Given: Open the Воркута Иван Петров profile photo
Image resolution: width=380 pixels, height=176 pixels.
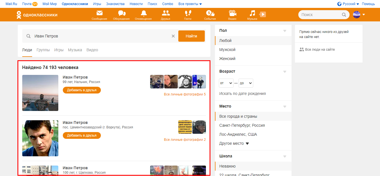Looking at the screenshot, I should pyautogui.click(x=40, y=138).
